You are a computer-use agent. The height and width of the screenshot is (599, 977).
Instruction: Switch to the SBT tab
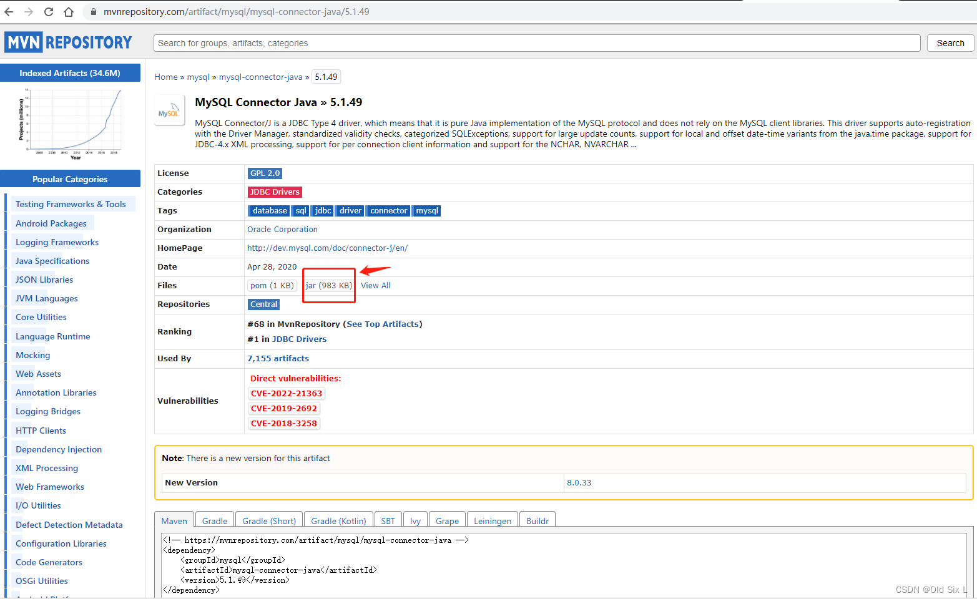point(388,521)
